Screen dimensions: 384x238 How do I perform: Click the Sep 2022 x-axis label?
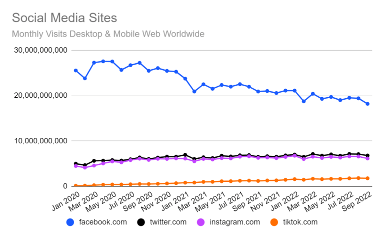pos(357,201)
